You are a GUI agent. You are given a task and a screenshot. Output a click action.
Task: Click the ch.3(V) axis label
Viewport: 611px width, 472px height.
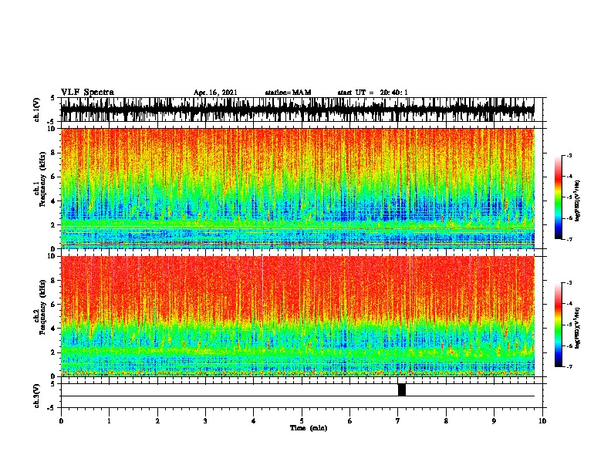[37, 396]
